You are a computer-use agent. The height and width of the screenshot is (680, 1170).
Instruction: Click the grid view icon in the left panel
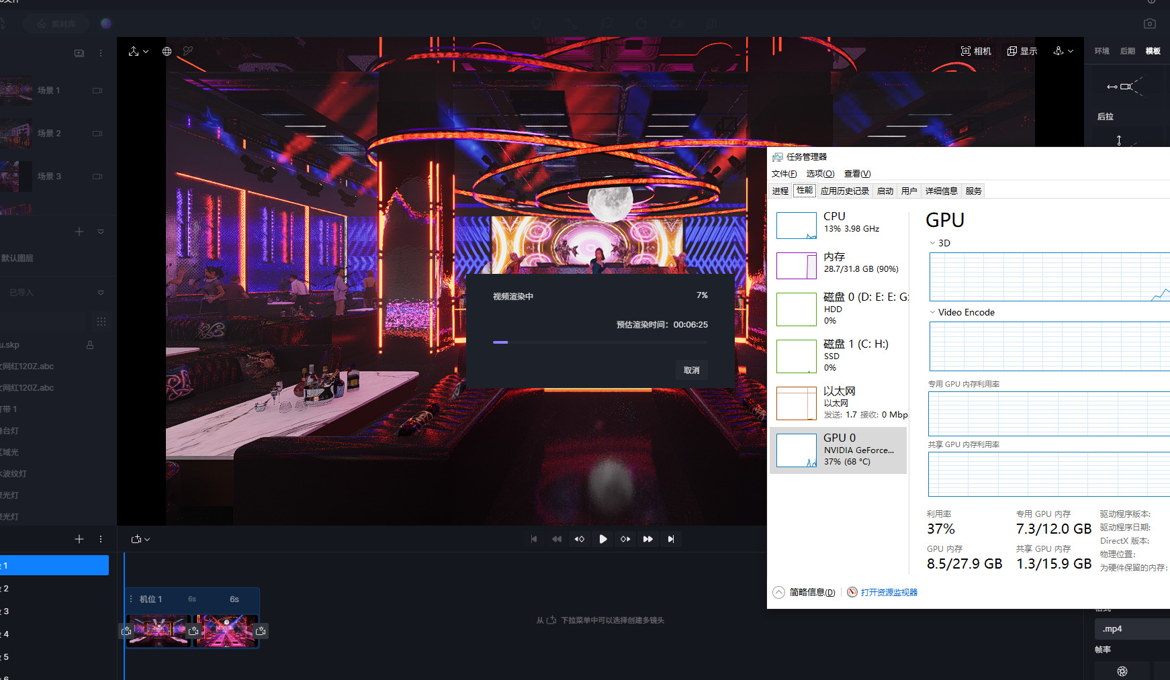tap(101, 322)
